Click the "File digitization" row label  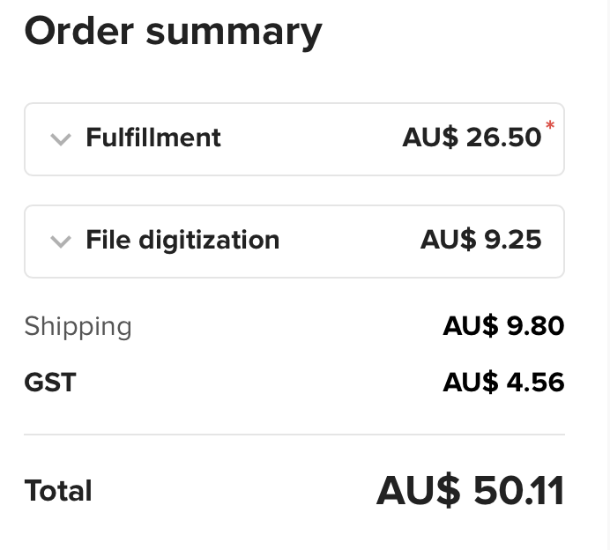tap(182, 240)
